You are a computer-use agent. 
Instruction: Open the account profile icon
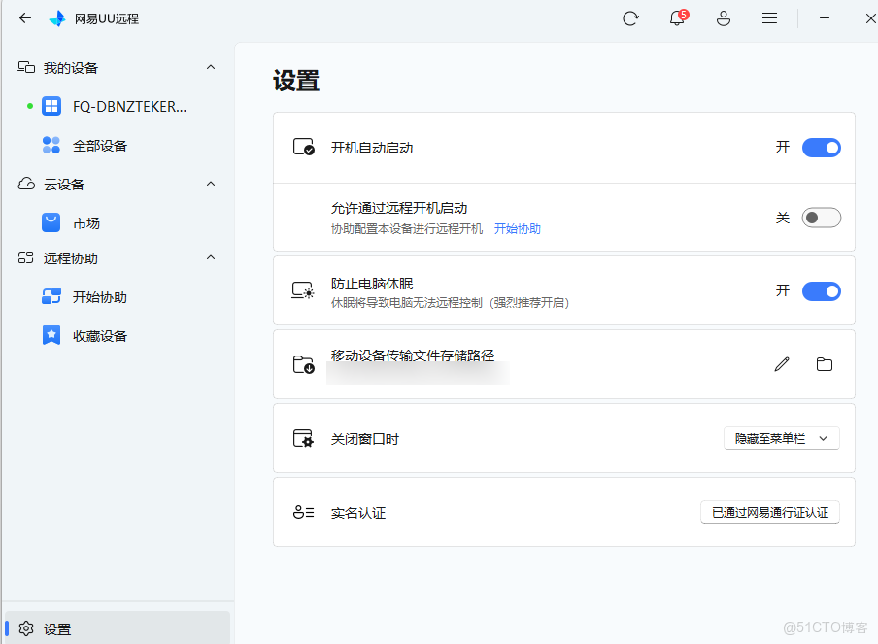(x=724, y=18)
